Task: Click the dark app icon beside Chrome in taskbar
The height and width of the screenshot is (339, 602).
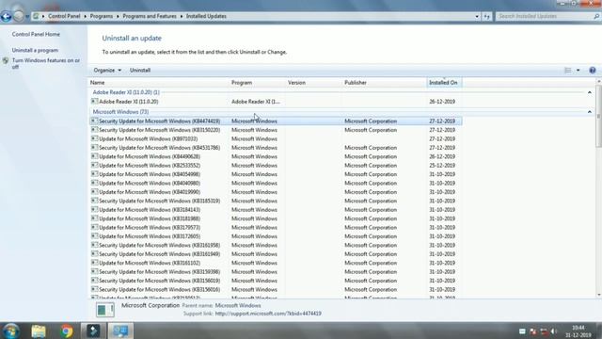Action: (x=93, y=331)
